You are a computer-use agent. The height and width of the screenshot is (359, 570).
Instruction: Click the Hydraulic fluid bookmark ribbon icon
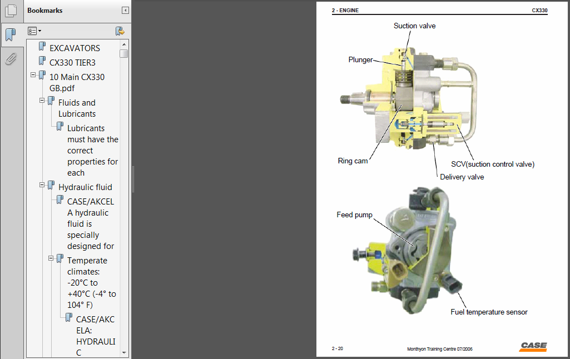click(x=51, y=185)
